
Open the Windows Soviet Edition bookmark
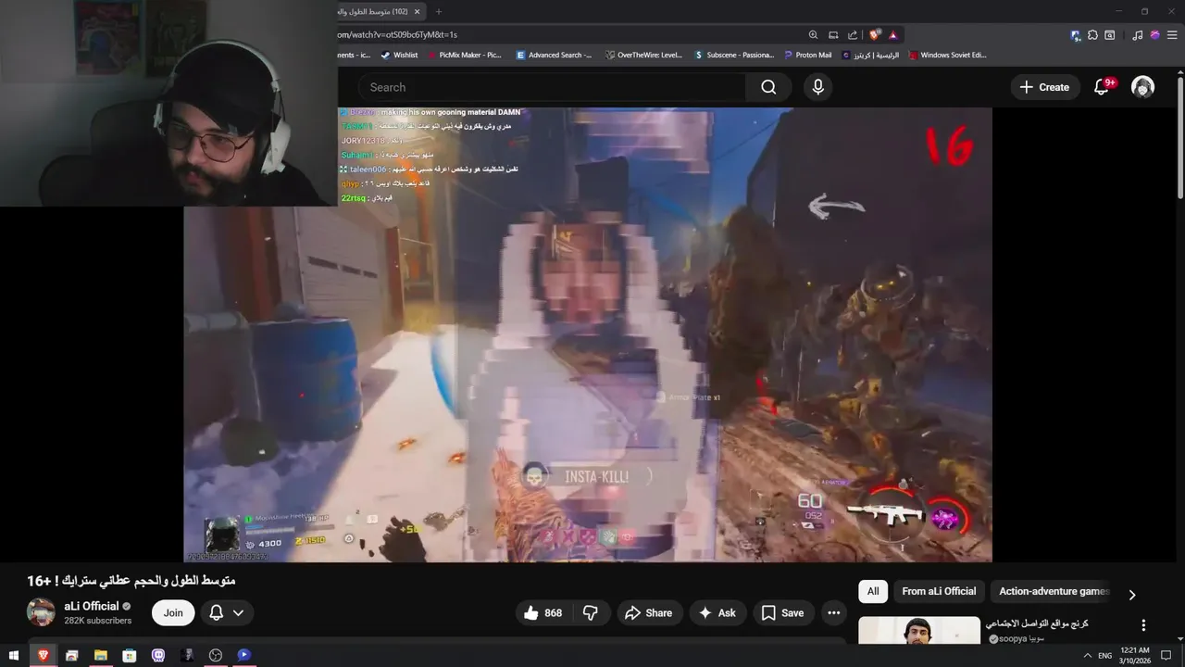[x=948, y=55]
